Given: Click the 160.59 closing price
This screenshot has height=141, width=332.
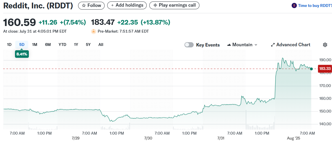Looking at the screenshot, I should click(20, 22).
